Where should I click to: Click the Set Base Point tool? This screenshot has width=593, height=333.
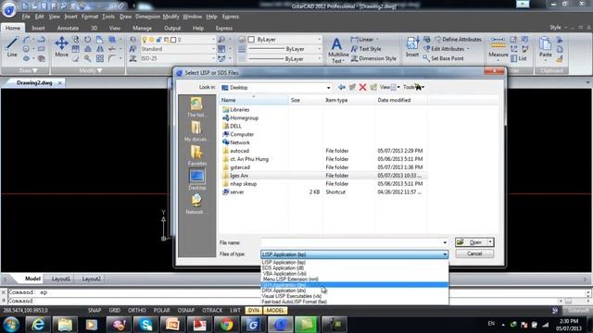(443, 58)
